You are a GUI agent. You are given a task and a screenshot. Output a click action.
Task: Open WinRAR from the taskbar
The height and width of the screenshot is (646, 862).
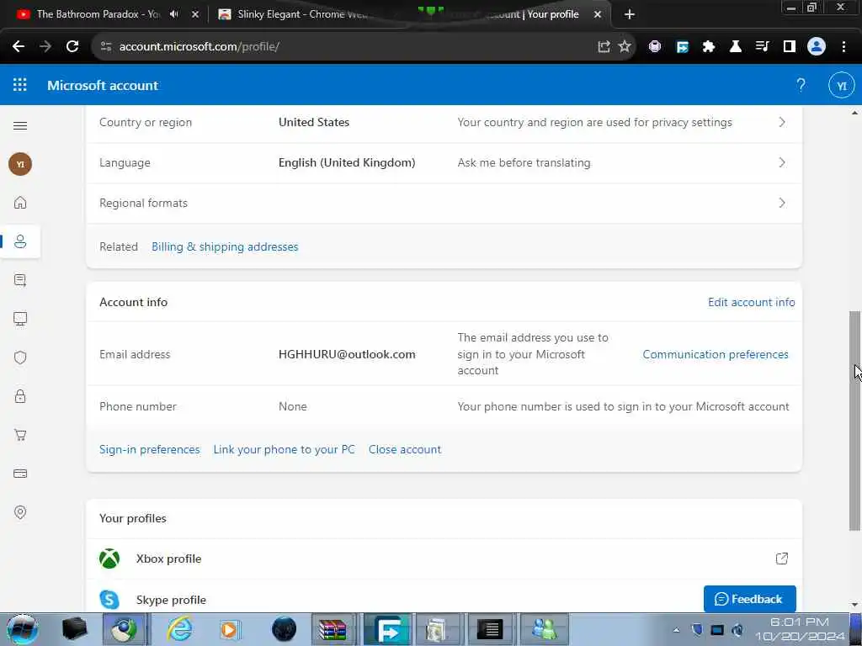[332, 629]
